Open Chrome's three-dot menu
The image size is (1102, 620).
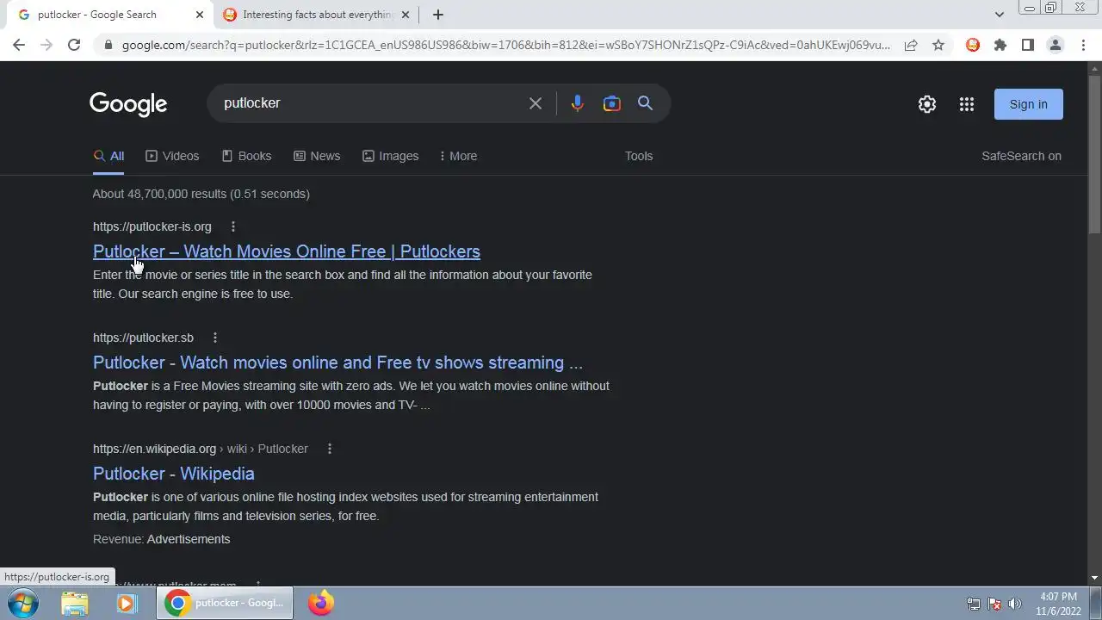(x=1083, y=45)
